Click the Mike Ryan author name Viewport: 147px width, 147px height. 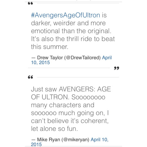(x=49, y=140)
